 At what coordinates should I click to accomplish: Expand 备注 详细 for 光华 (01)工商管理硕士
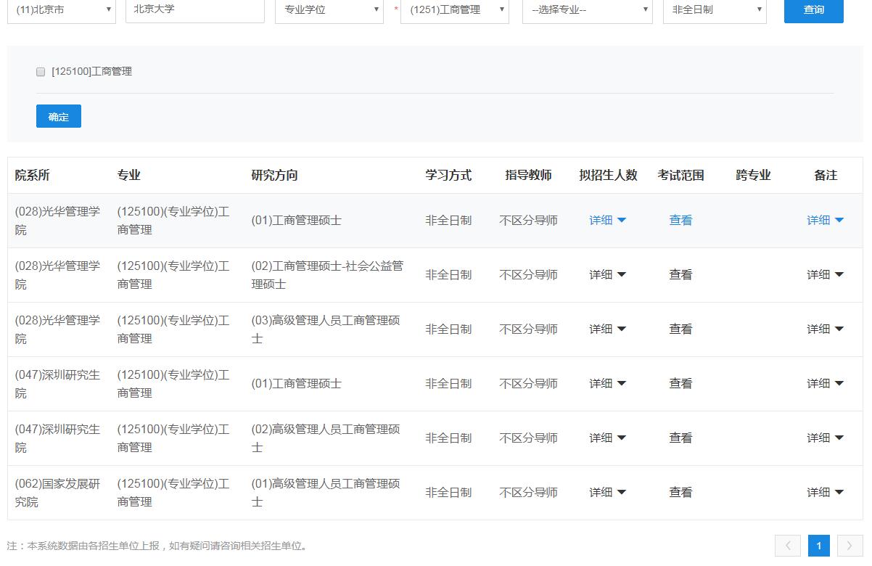coord(825,221)
